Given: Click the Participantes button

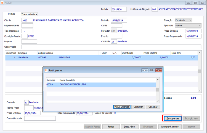Looking at the screenshot, I should 173,118.
